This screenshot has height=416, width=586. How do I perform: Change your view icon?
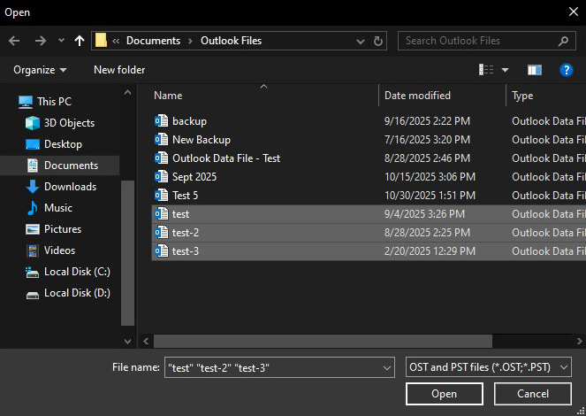click(486, 70)
